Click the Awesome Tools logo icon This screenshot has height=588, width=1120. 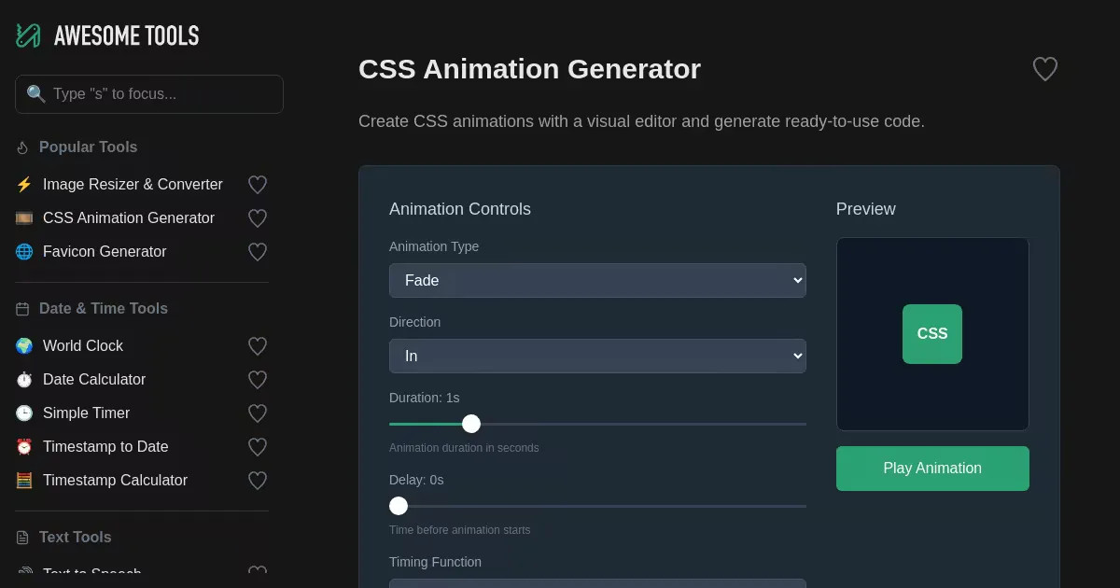(x=28, y=35)
